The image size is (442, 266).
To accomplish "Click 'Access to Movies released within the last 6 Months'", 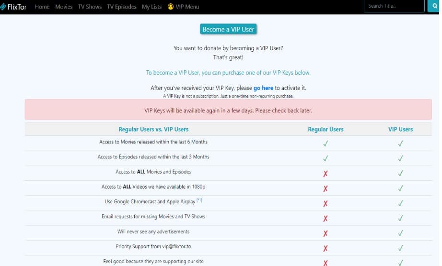I will pyautogui.click(x=153, y=142).
